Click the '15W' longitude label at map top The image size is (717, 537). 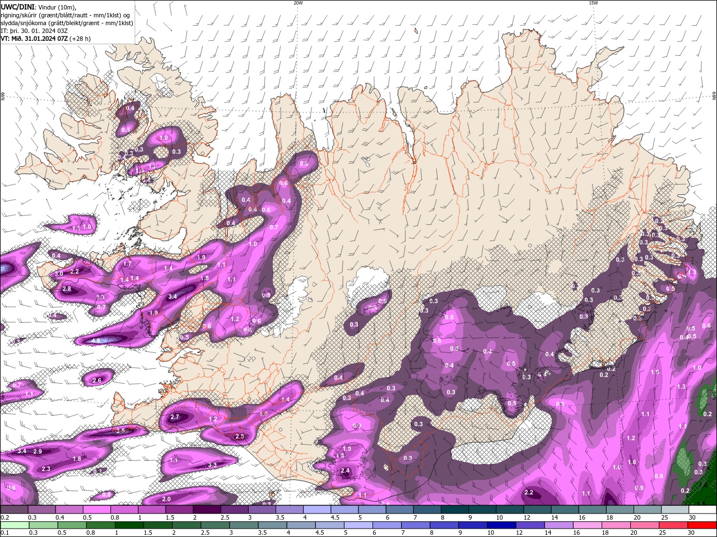(593, 3)
